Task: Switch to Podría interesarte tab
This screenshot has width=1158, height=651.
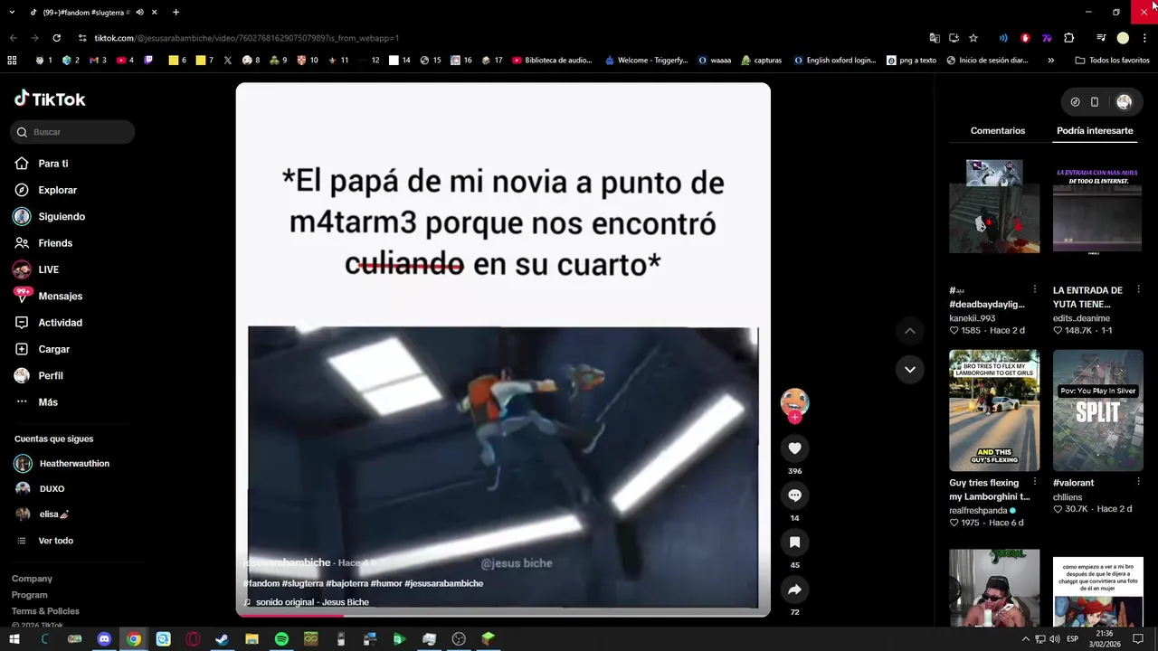Action: click(x=1095, y=131)
